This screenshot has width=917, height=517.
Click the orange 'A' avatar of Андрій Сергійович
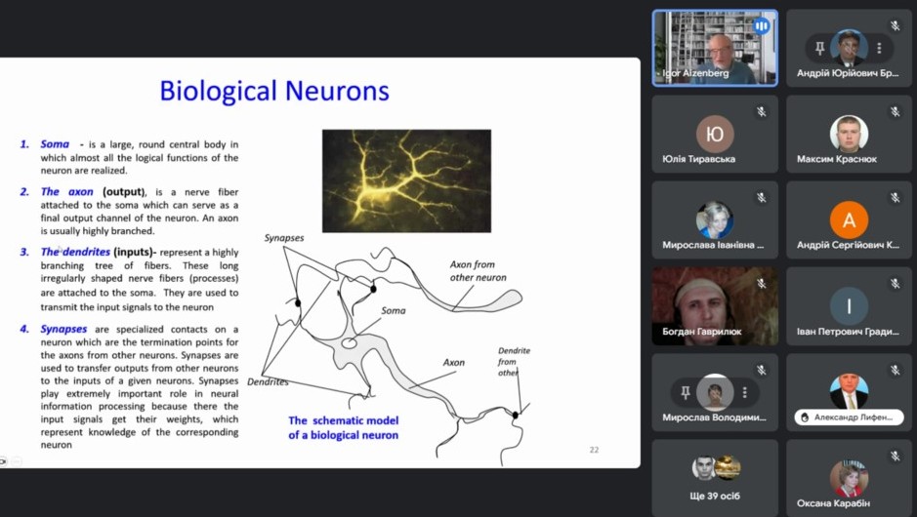click(849, 220)
